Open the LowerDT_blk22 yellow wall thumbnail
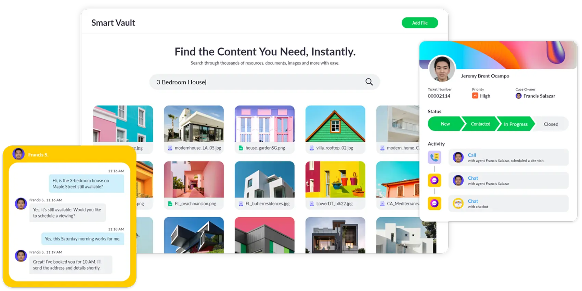Screen dimensions: 582x291 coord(335,179)
